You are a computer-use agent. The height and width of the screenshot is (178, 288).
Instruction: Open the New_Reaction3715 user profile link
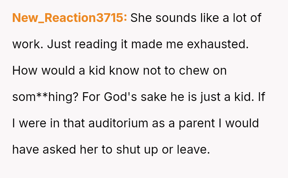pos(70,18)
